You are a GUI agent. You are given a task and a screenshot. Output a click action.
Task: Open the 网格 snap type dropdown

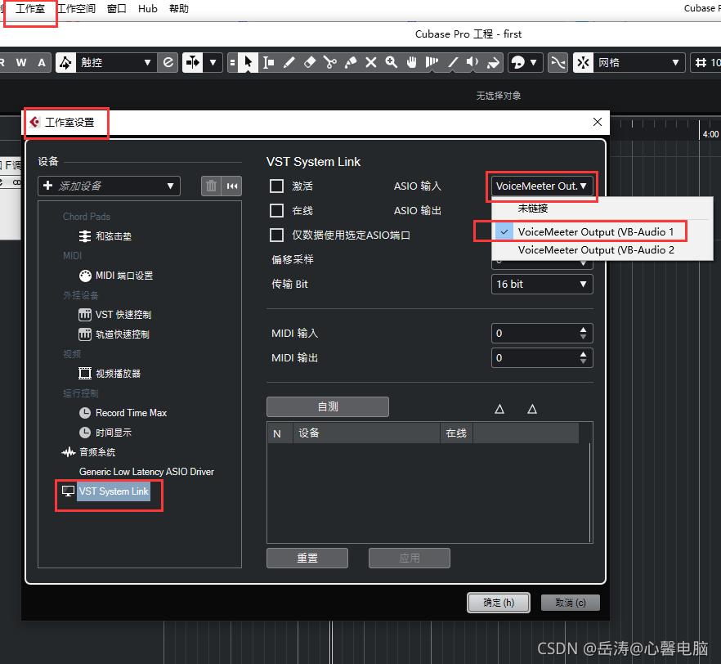point(638,62)
